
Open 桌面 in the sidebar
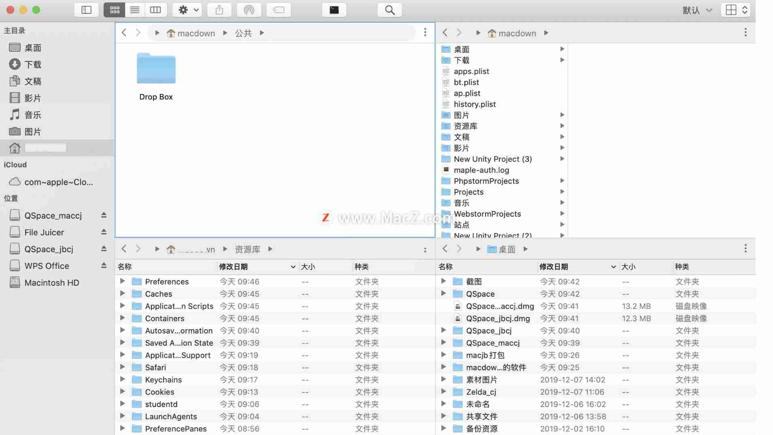[x=57, y=48]
